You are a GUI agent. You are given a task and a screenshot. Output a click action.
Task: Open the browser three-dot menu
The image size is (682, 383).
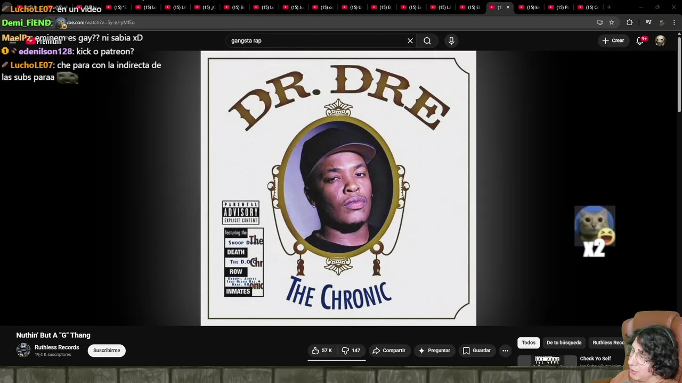click(x=674, y=22)
